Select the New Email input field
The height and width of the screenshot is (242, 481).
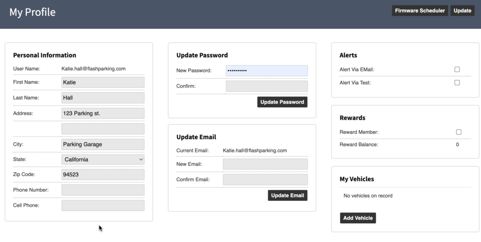pyautogui.click(x=265, y=164)
